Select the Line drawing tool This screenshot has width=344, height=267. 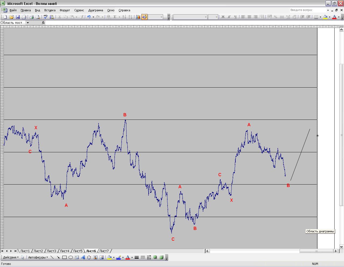pyautogui.click(x=52, y=257)
